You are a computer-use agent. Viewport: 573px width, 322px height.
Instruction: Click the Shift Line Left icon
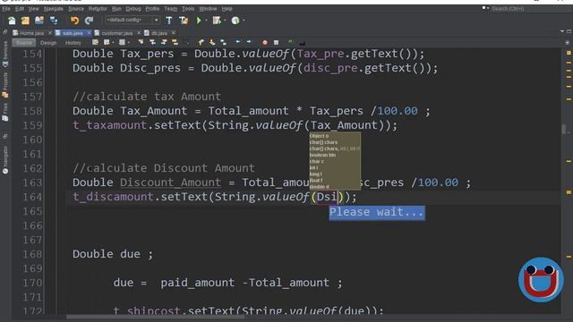238,42
